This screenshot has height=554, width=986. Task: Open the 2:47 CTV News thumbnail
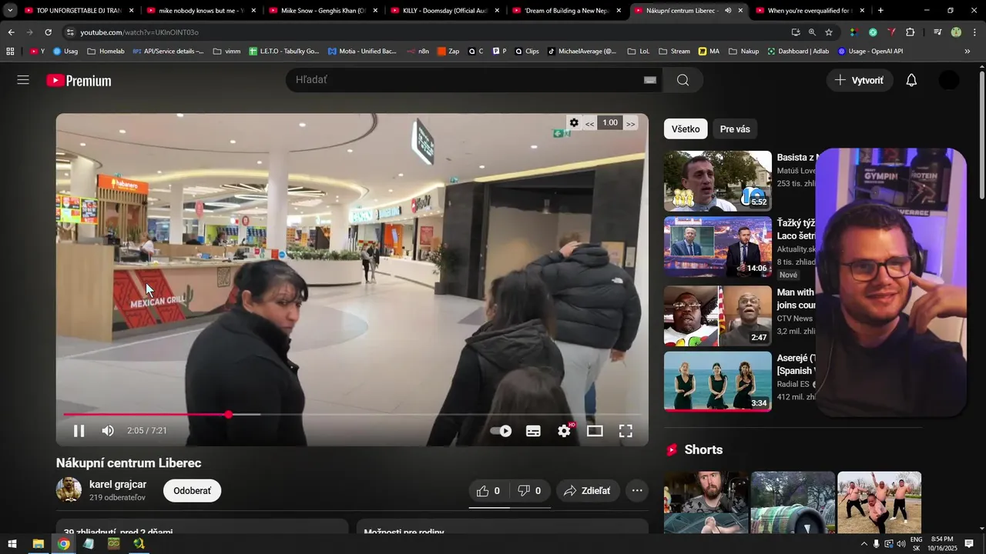coord(718,316)
